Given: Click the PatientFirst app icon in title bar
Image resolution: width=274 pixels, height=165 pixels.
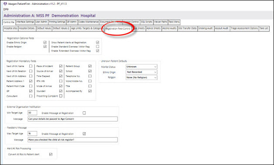Looking at the screenshot, I should pyautogui.click(x=5, y=3).
